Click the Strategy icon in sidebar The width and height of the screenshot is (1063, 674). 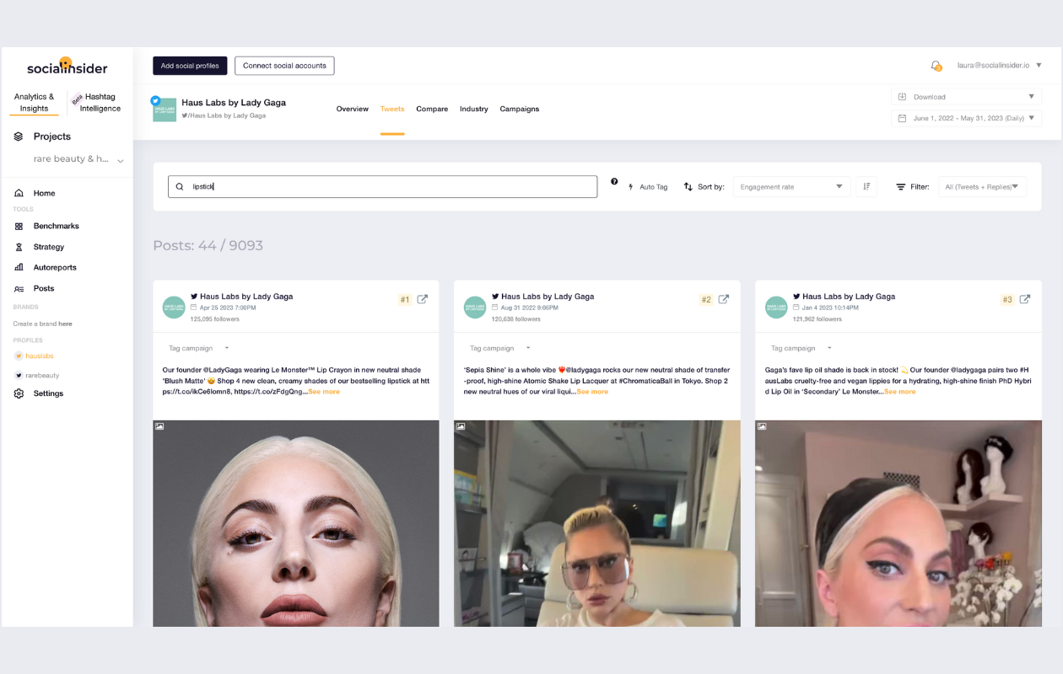(19, 247)
